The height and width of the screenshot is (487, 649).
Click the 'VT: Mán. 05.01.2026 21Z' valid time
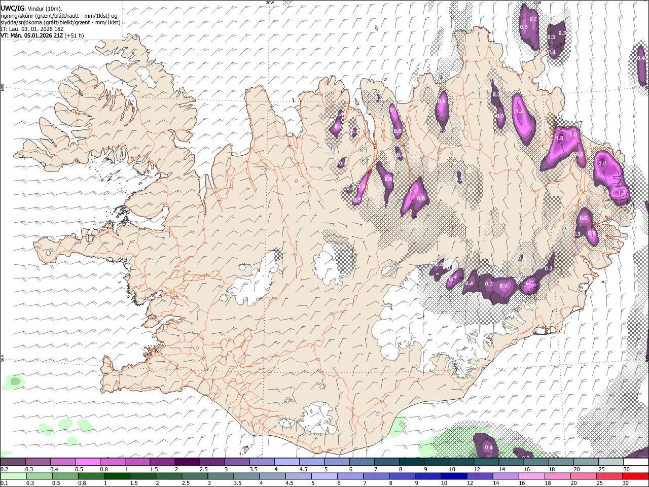point(32,36)
